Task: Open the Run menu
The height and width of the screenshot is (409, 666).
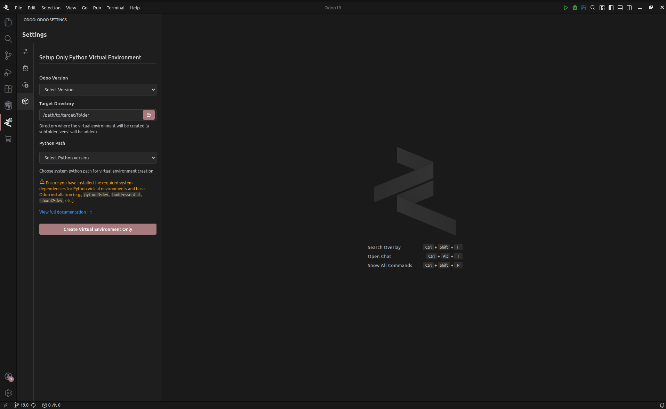Action: tap(97, 8)
